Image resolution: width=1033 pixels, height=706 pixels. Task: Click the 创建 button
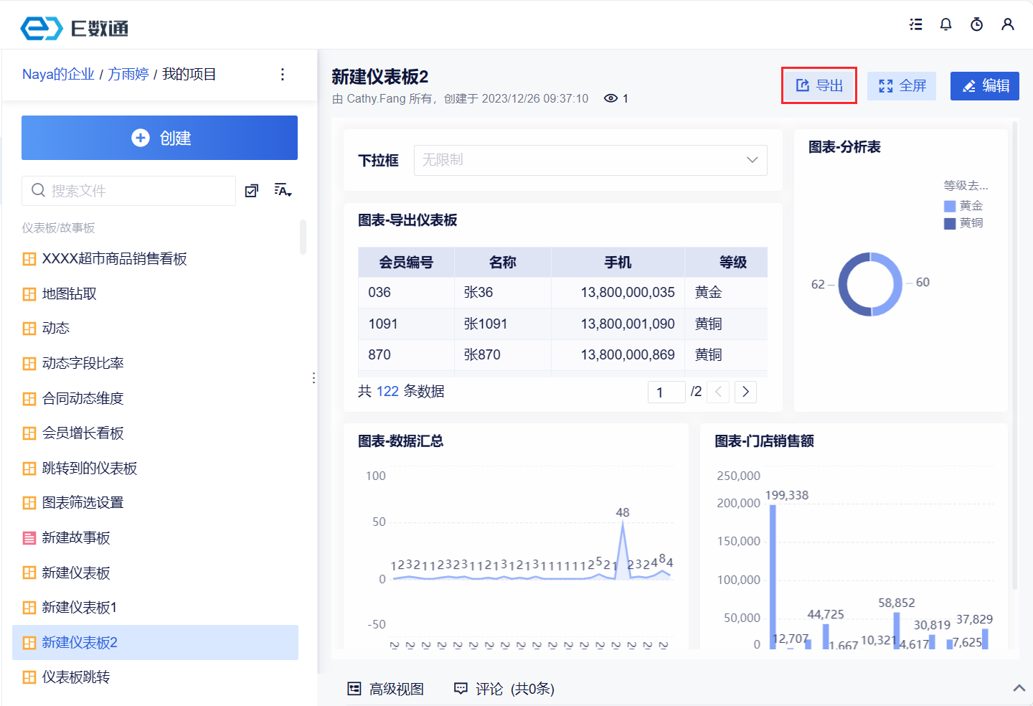(x=159, y=138)
